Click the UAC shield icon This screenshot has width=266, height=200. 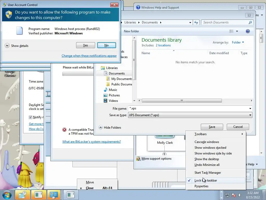(9, 15)
